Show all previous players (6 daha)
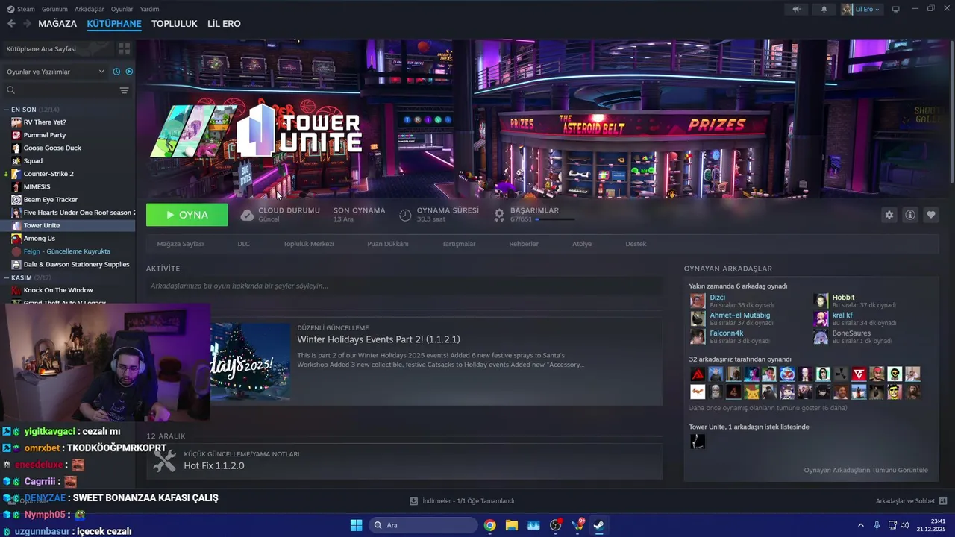 [x=768, y=408]
